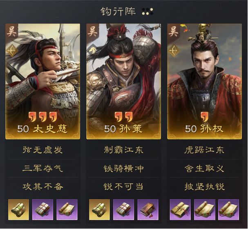Select the archer troop icon on 太史慈 card
The width and height of the screenshot is (248, 229).
[12, 51]
